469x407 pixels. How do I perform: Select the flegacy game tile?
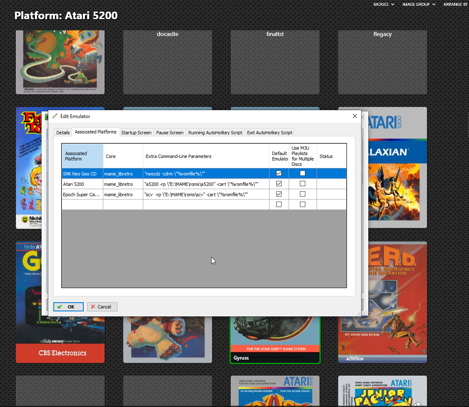point(382,62)
